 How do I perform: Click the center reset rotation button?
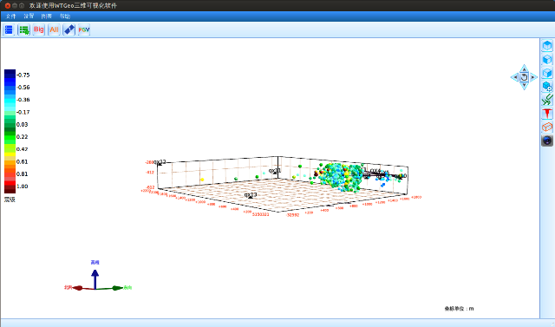point(524,77)
